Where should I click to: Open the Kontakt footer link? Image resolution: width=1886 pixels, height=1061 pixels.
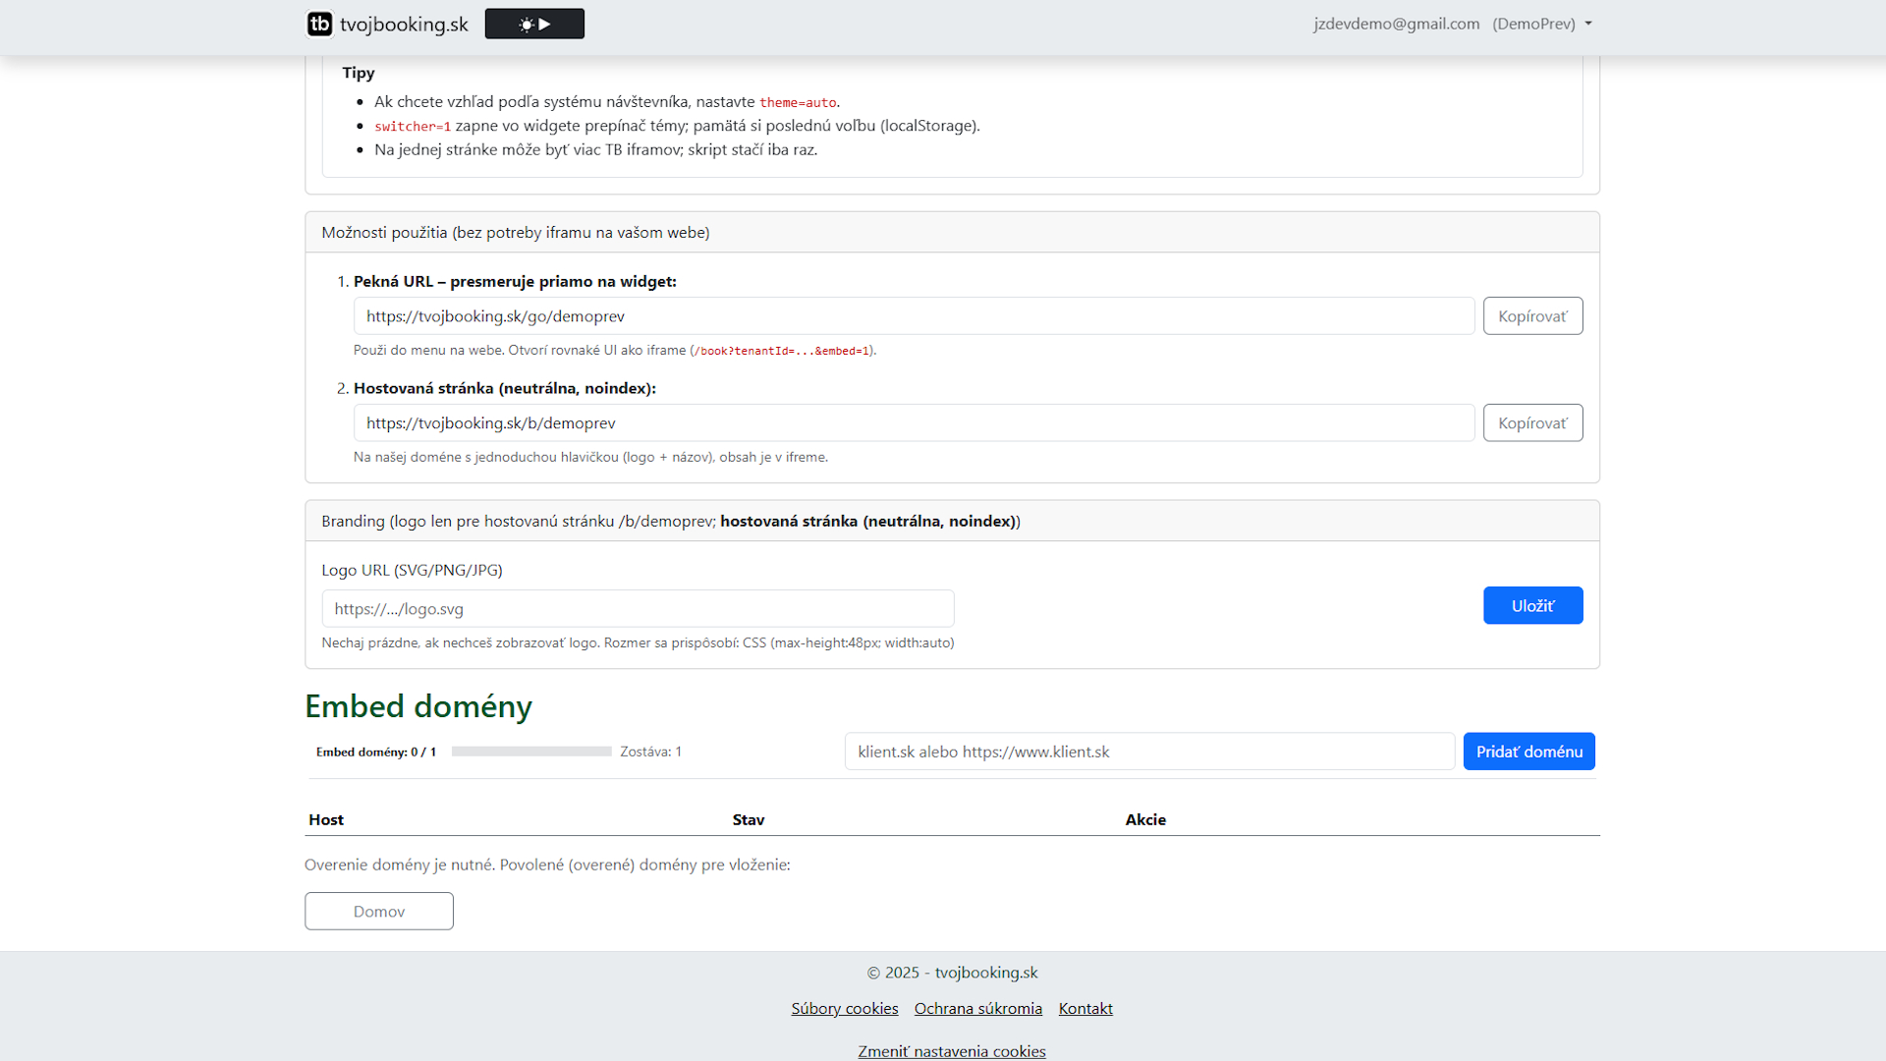(x=1085, y=1009)
